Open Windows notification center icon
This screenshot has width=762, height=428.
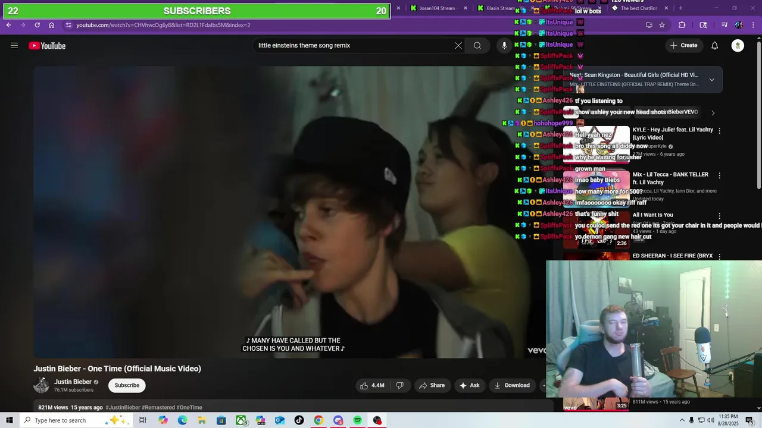pyautogui.click(x=749, y=420)
